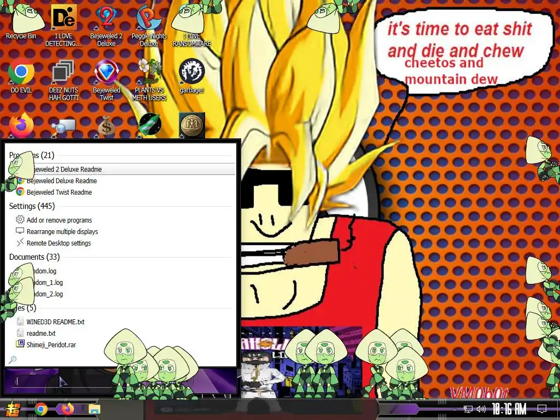Open the magnifier and monitor desktop shortcut
The width and height of the screenshot is (560, 420).
click(x=63, y=127)
